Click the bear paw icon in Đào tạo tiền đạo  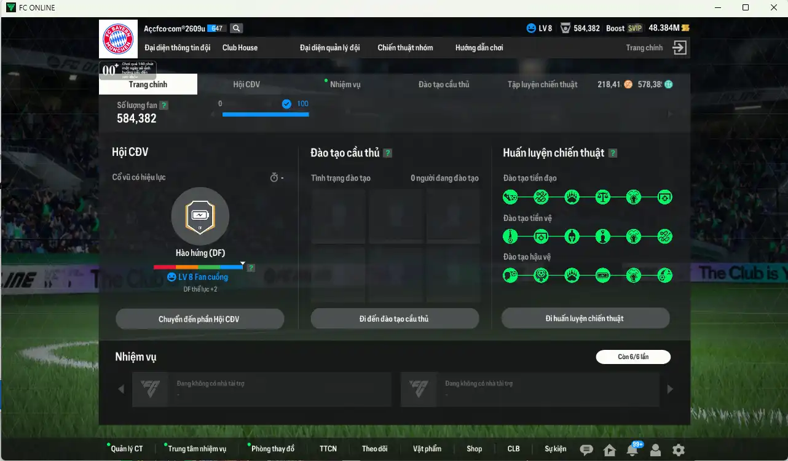point(572,198)
